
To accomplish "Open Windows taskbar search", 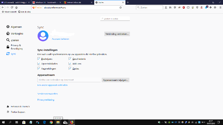I will tap(10, 122).
